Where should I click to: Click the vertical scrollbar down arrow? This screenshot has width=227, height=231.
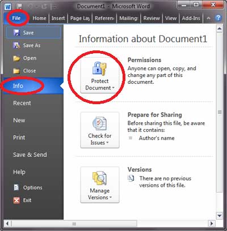[220, 216]
